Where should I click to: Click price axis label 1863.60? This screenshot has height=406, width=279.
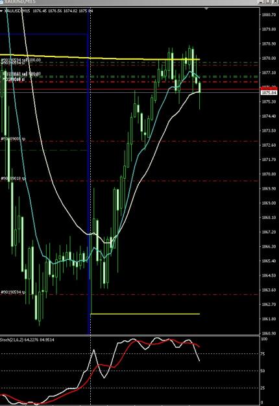point(269,290)
